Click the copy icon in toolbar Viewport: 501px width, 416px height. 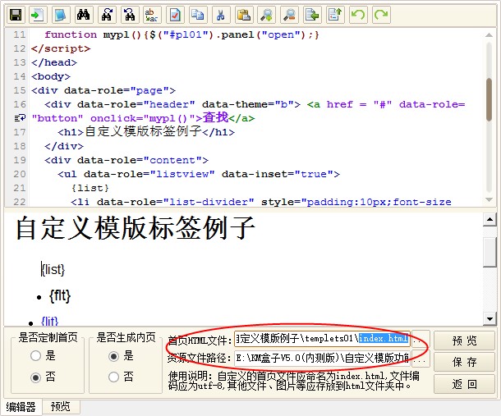pos(198,15)
